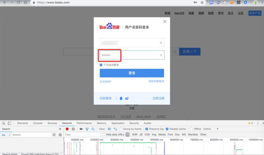Filter network requests by JS
264x155 pixels.
pos(141,135)
